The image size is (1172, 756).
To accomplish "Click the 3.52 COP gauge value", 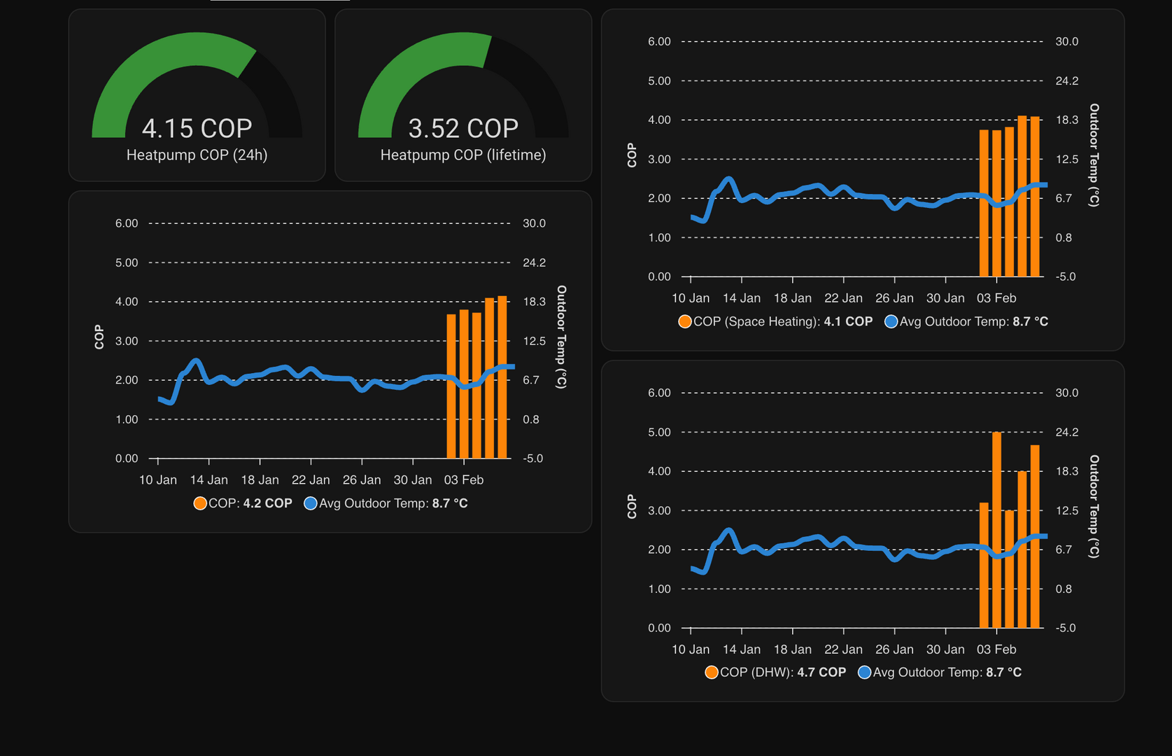I will click(x=463, y=128).
